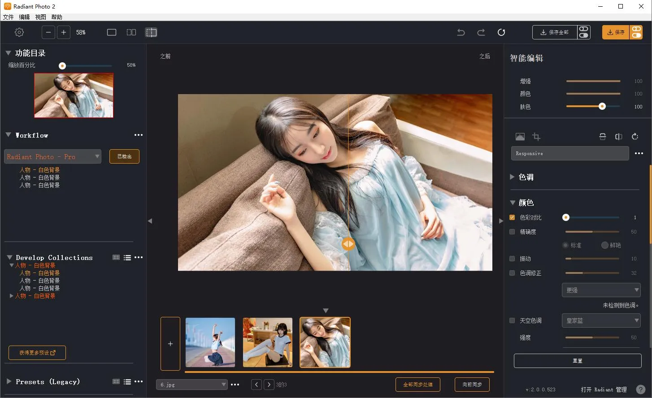Select the side-by-side compare view
The image size is (652, 398).
point(131,32)
